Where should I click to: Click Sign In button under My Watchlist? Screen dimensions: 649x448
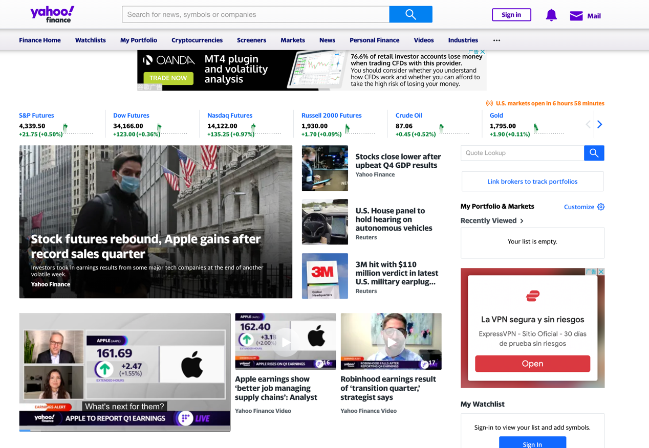click(x=532, y=443)
